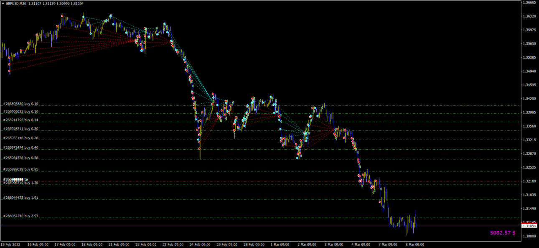
Task: Open the chart menu triangle beside GBPUSD,M30
Action: click(3, 3)
